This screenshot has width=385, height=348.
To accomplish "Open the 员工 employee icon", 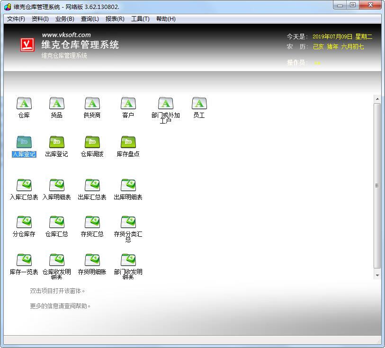I will click(199, 104).
